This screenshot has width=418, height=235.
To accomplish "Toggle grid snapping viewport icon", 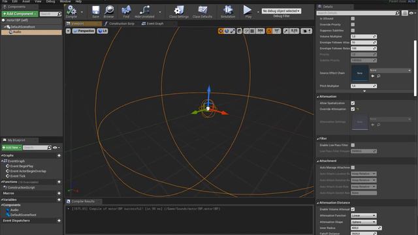I will tap(252, 31).
